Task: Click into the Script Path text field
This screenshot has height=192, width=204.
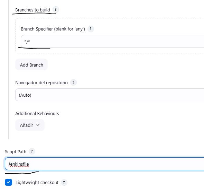Action: coord(104,164)
